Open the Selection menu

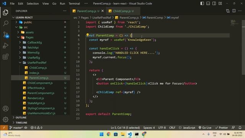coord(33,3)
